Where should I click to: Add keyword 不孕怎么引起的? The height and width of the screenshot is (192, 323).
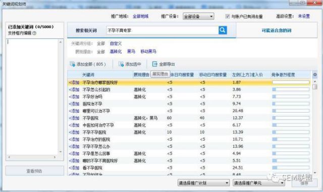pos(74,89)
